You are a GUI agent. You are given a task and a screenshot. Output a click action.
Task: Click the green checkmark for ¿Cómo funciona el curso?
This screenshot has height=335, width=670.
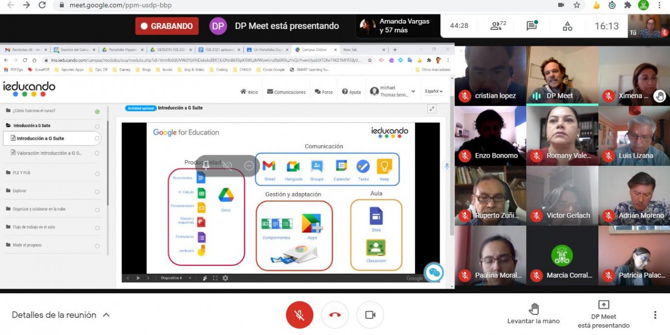point(97,111)
